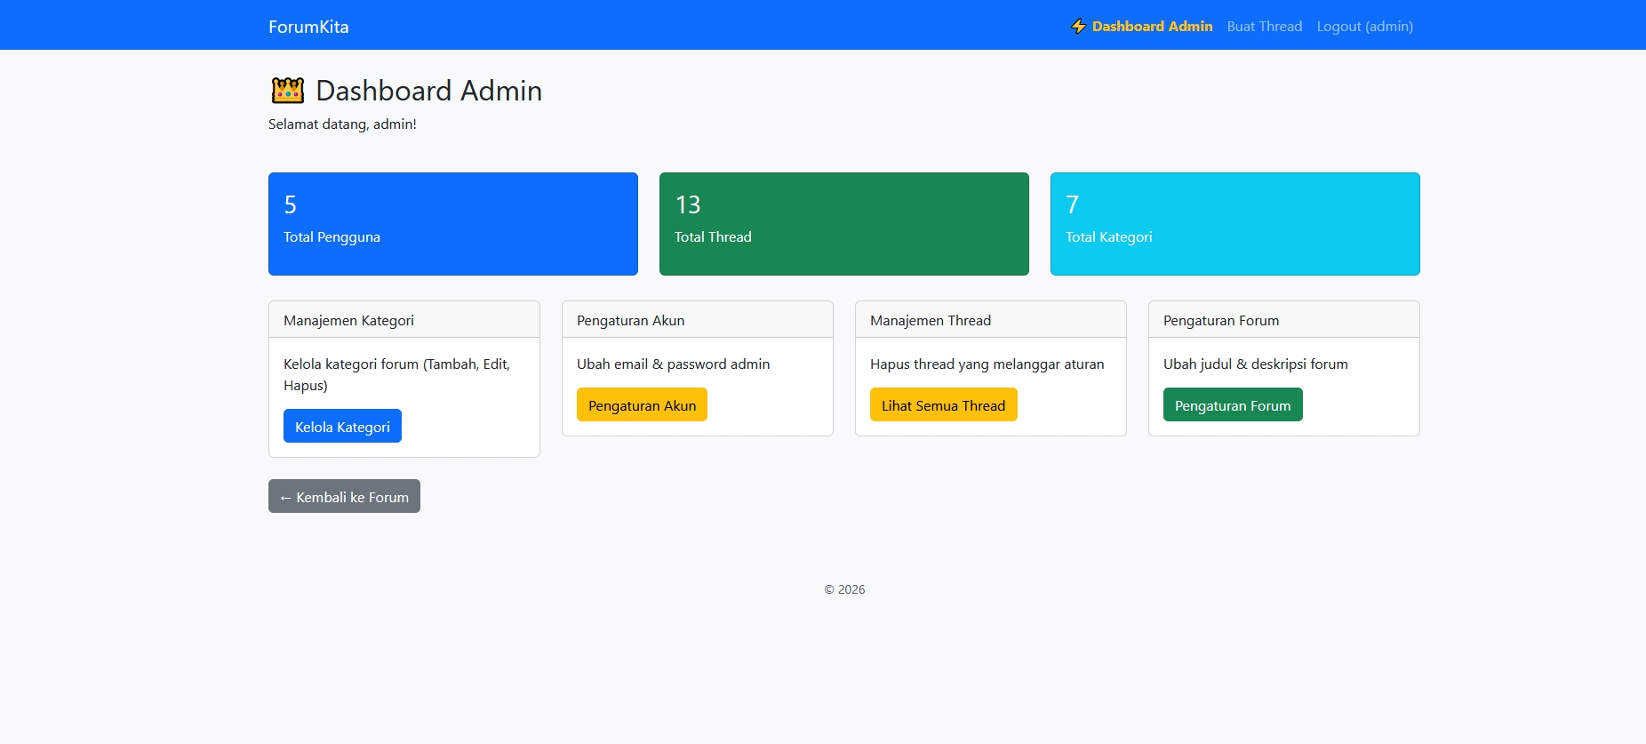Select the Total Kategori stat card

[1235, 224]
